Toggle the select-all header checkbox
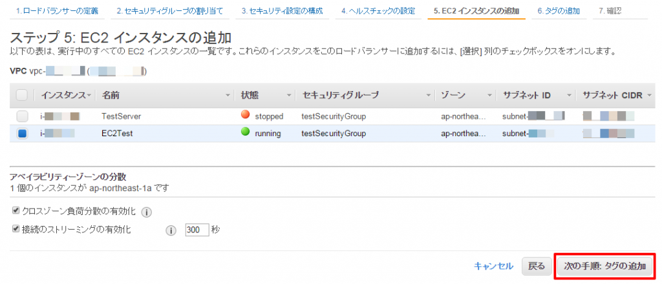The width and height of the screenshot is (662, 284). (22, 96)
